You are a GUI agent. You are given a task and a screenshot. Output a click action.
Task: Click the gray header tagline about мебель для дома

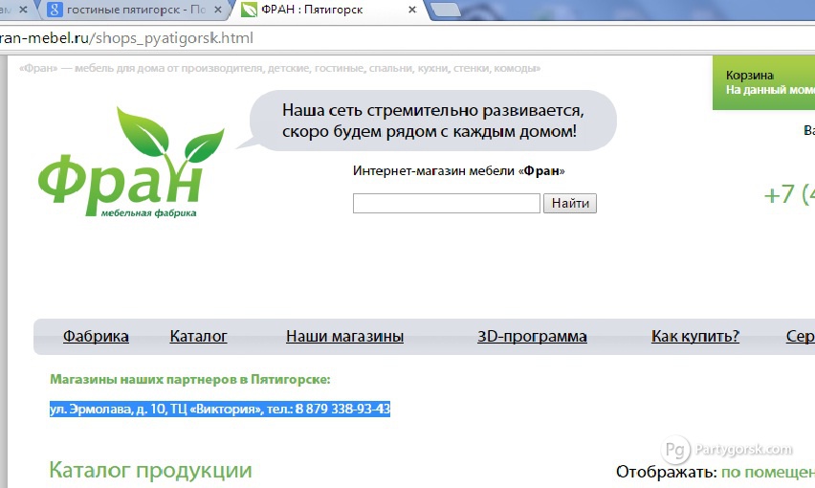(279, 68)
